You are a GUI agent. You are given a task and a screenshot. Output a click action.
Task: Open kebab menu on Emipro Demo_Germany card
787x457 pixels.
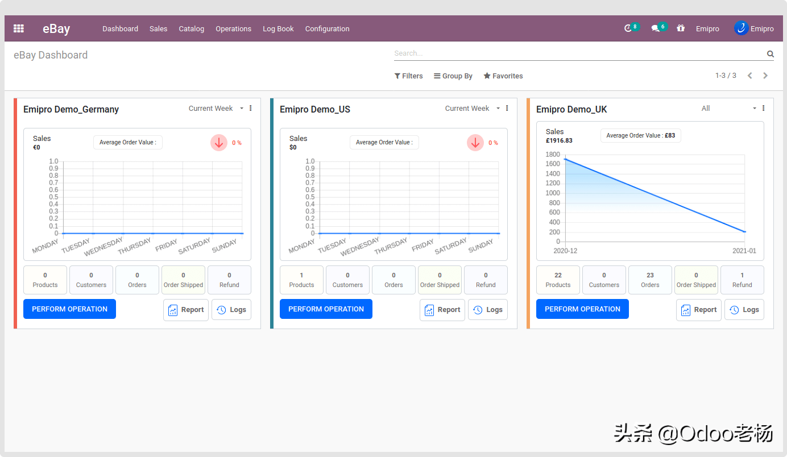click(251, 108)
